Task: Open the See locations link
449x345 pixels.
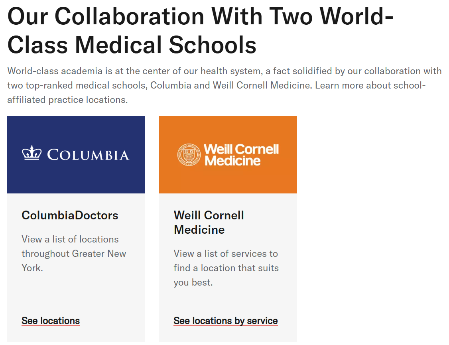Action: pyautogui.click(x=51, y=321)
